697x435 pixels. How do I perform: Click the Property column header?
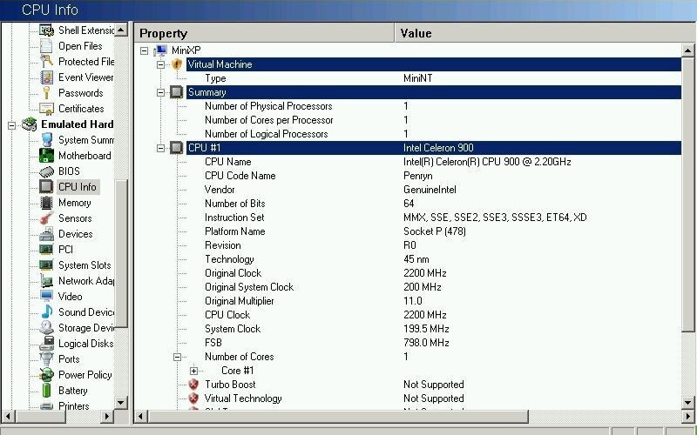pyautogui.click(x=264, y=33)
